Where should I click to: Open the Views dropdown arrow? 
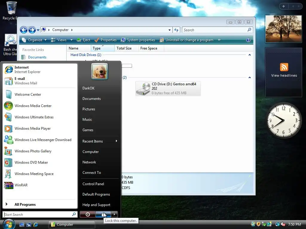point(71,40)
